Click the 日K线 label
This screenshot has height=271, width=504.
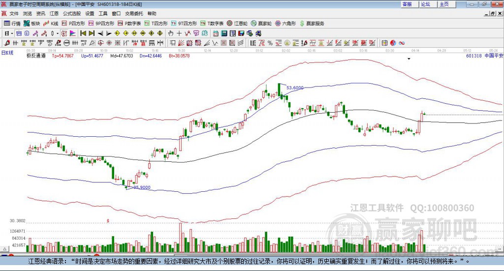[7, 53]
